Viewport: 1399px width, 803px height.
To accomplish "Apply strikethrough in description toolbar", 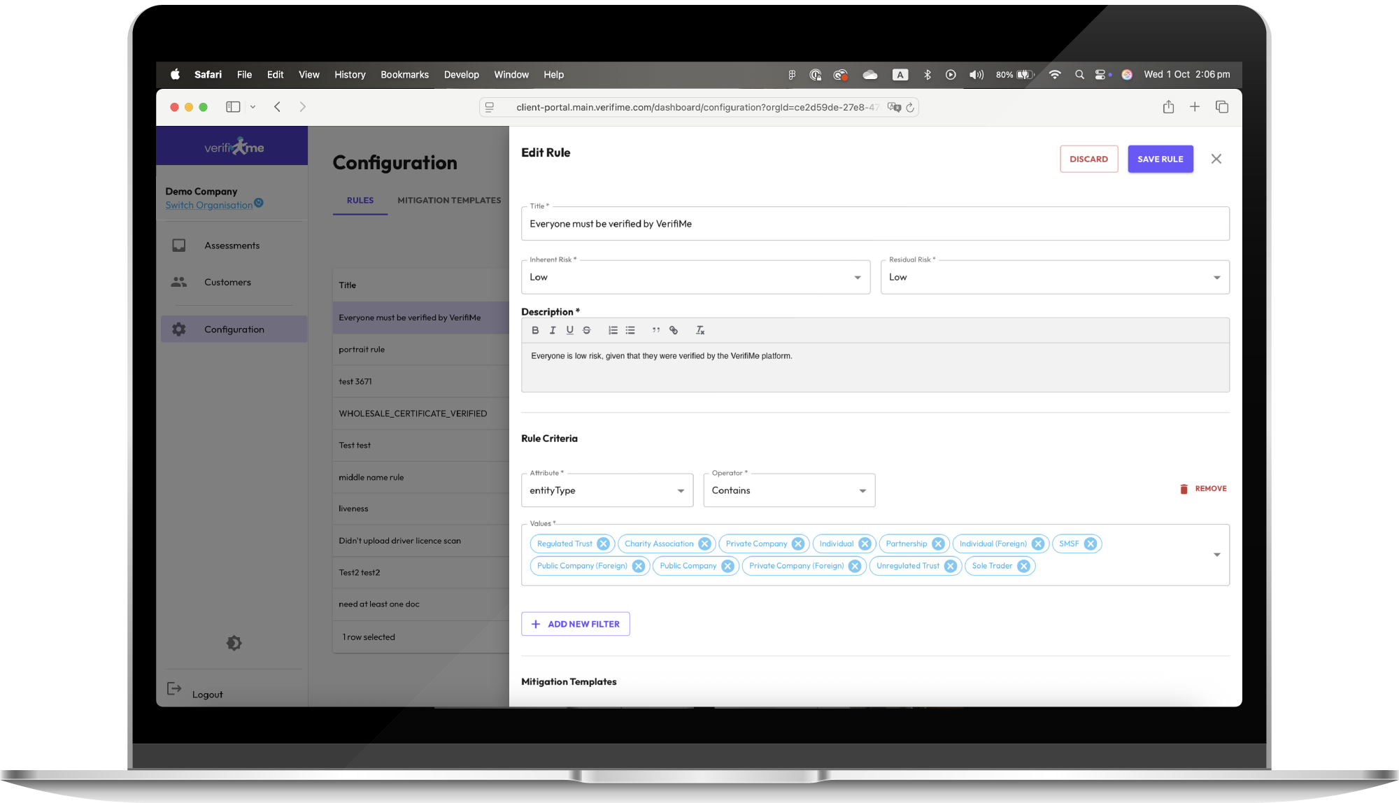I will click(587, 330).
